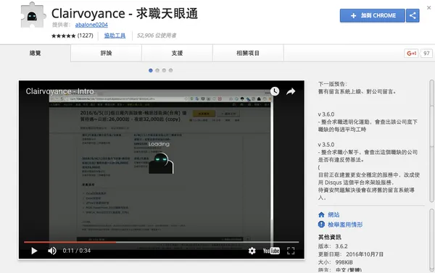The image size is (435, 273).
Task: Close the extension detail overlay
Action: tap(429, 8)
